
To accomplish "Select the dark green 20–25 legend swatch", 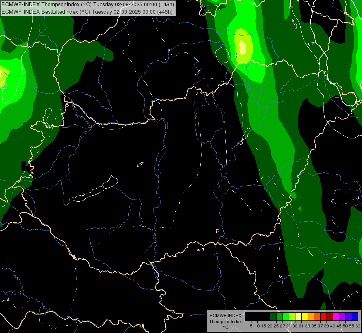I will pyautogui.click(x=273, y=316).
